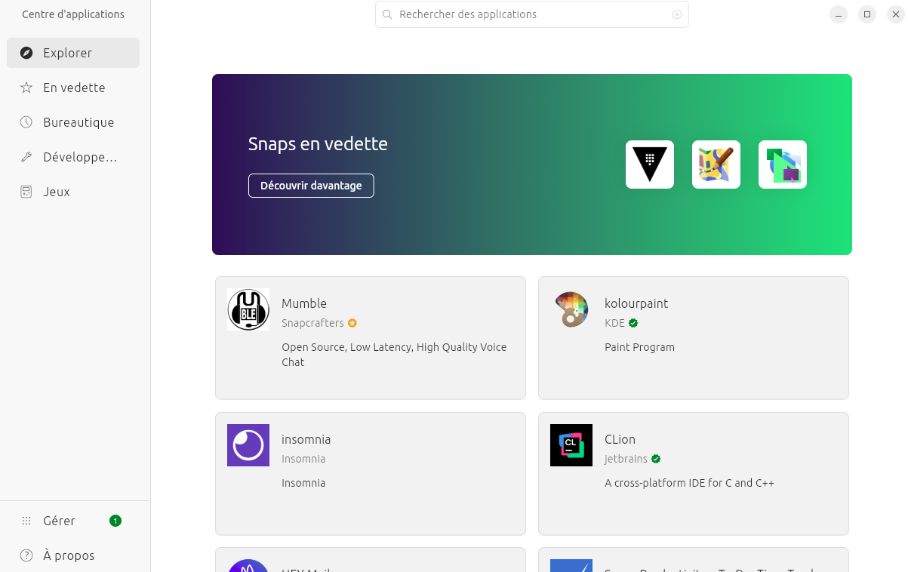Click the kolourpaint palette icon

(x=571, y=309)
